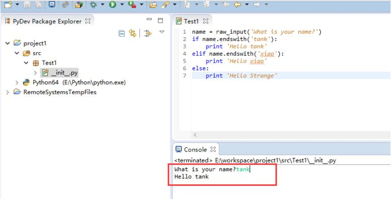Click the Run External Tools icon
Viewport: 391px width, 201px height.
[132, 5]
